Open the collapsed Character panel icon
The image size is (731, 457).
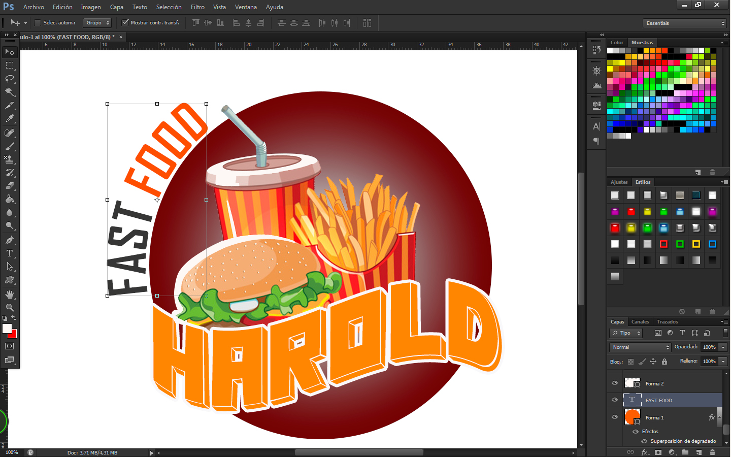click(x=596, y=126)
